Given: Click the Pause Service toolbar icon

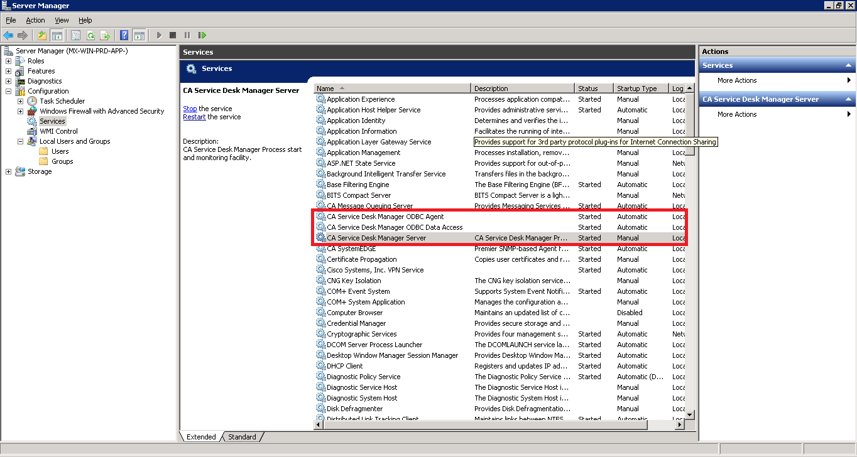Looking at the screenshot, I should (187, 35).
